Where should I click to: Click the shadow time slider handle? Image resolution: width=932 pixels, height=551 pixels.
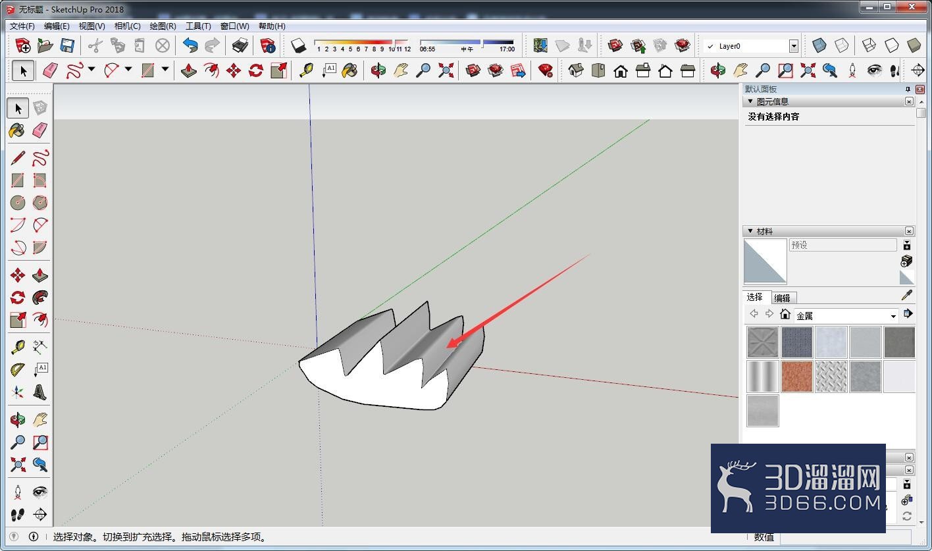pyautogui.click(x=483, y=45)
